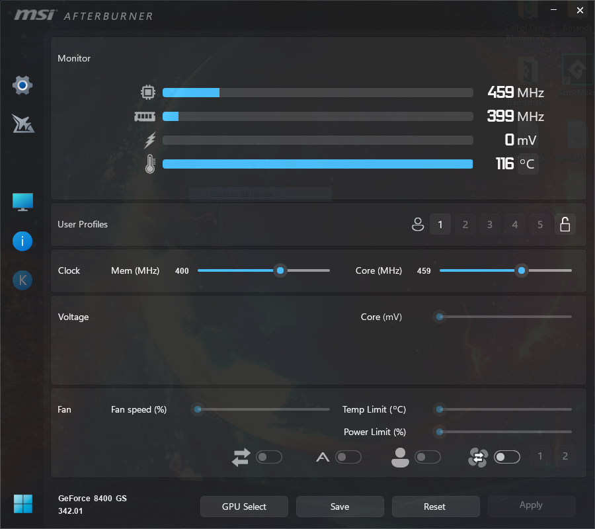Viewport: 595px width, 529px height.
Task: Click the lightning bolt voltage icon
Action: tap(150, 140)
